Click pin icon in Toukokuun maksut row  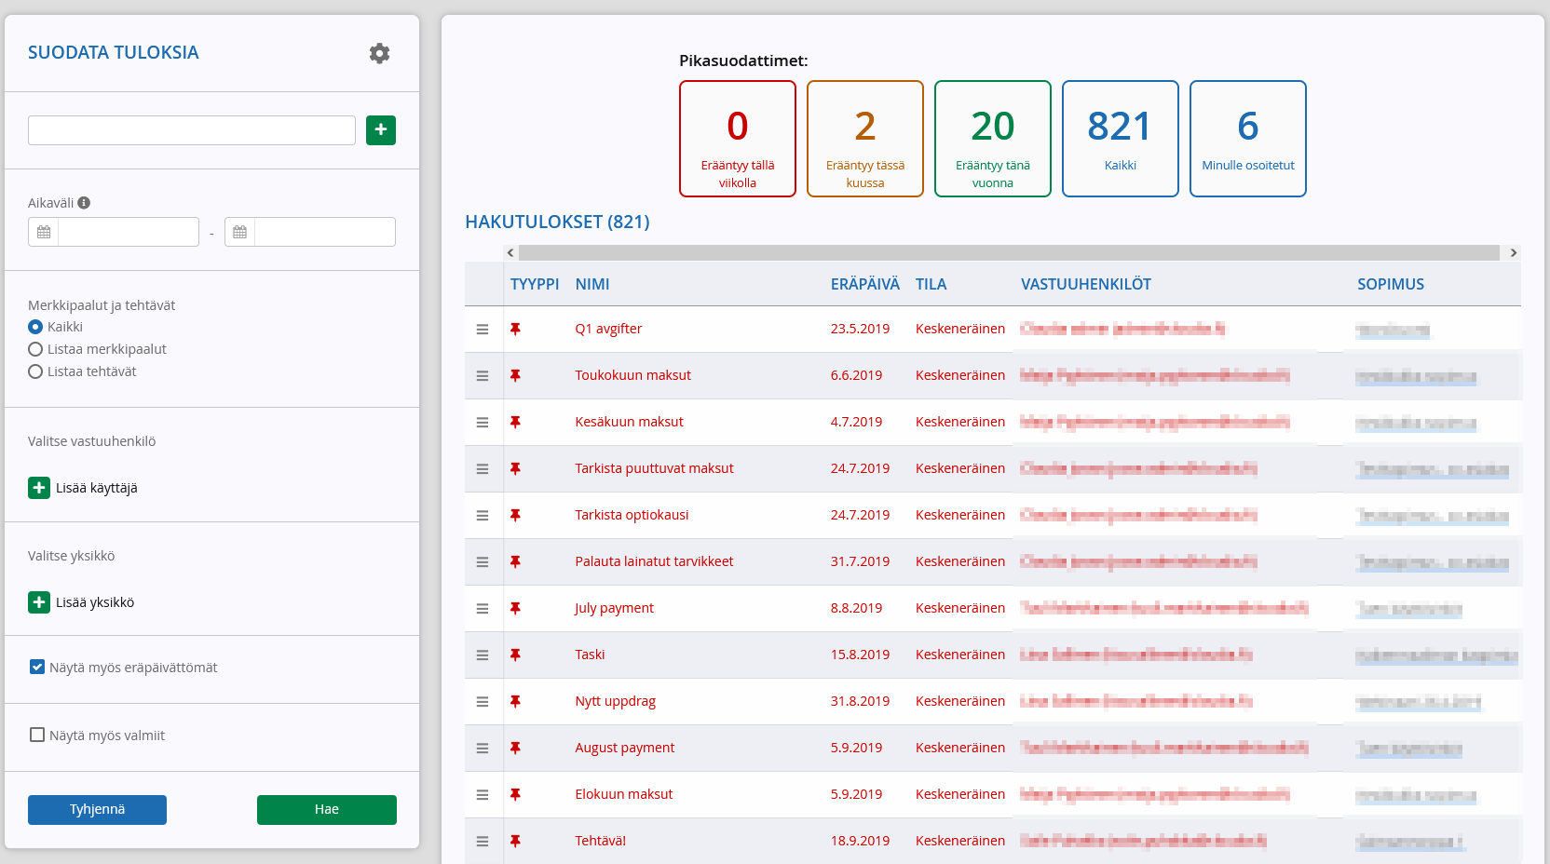coord(515,375)
